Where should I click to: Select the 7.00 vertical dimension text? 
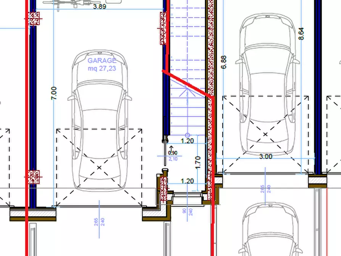tap(54, 93)
